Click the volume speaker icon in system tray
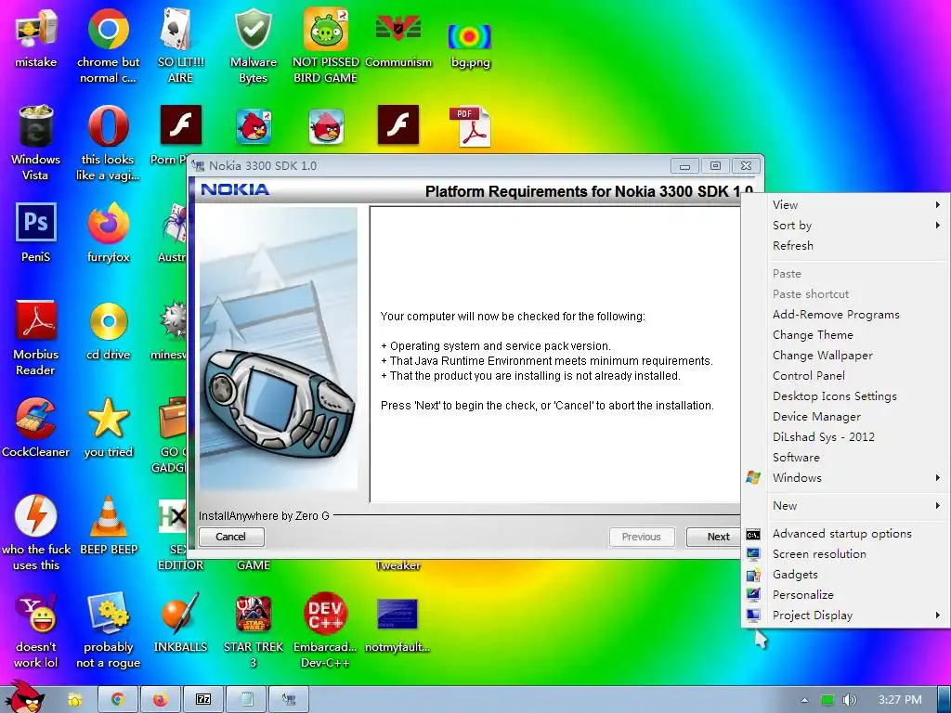Image resolution: width=951 pixels, height=713 pixels. coord(849,700)
